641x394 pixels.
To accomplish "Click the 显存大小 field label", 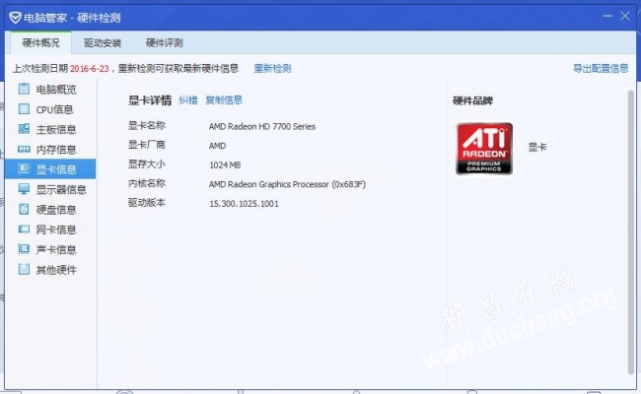I will [147, 164].
